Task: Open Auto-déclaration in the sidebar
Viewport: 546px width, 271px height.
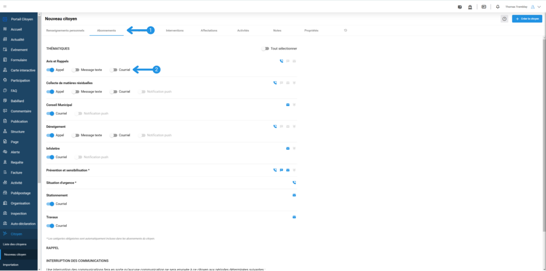Action: 19,224
